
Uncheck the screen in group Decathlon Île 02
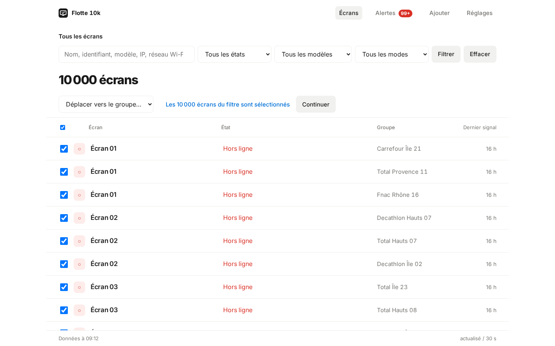point(64,264)
